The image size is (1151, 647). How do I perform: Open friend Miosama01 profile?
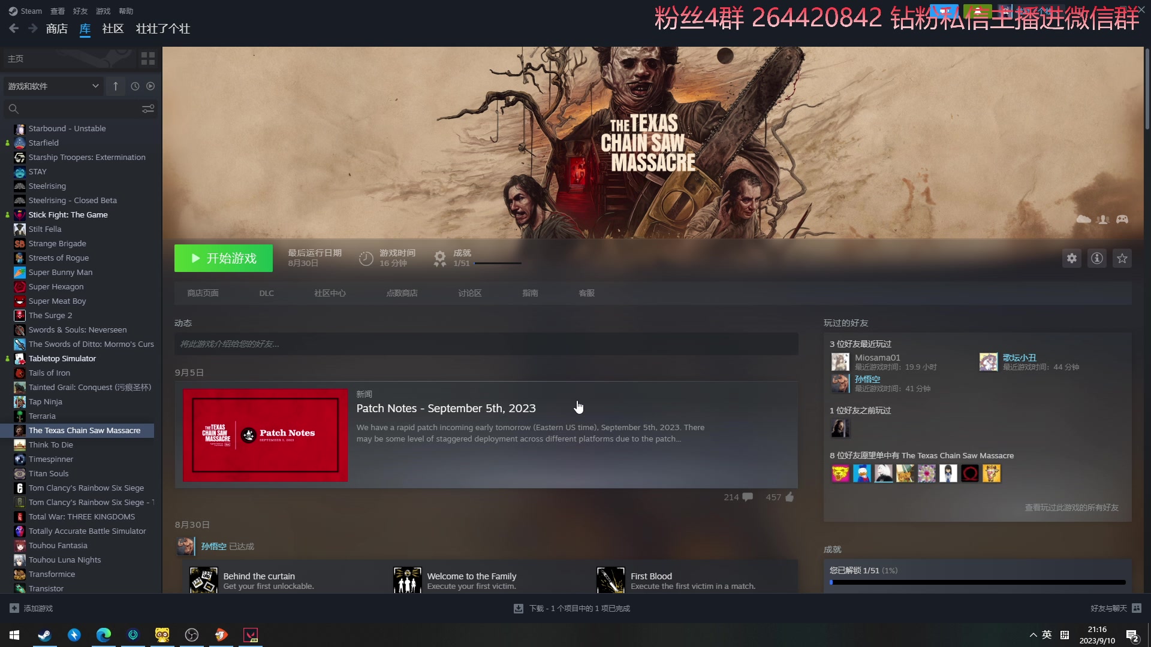[x=877, y=358]
